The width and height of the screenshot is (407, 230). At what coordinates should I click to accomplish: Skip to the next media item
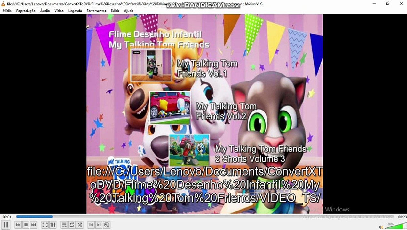click(x=34, y=225)
